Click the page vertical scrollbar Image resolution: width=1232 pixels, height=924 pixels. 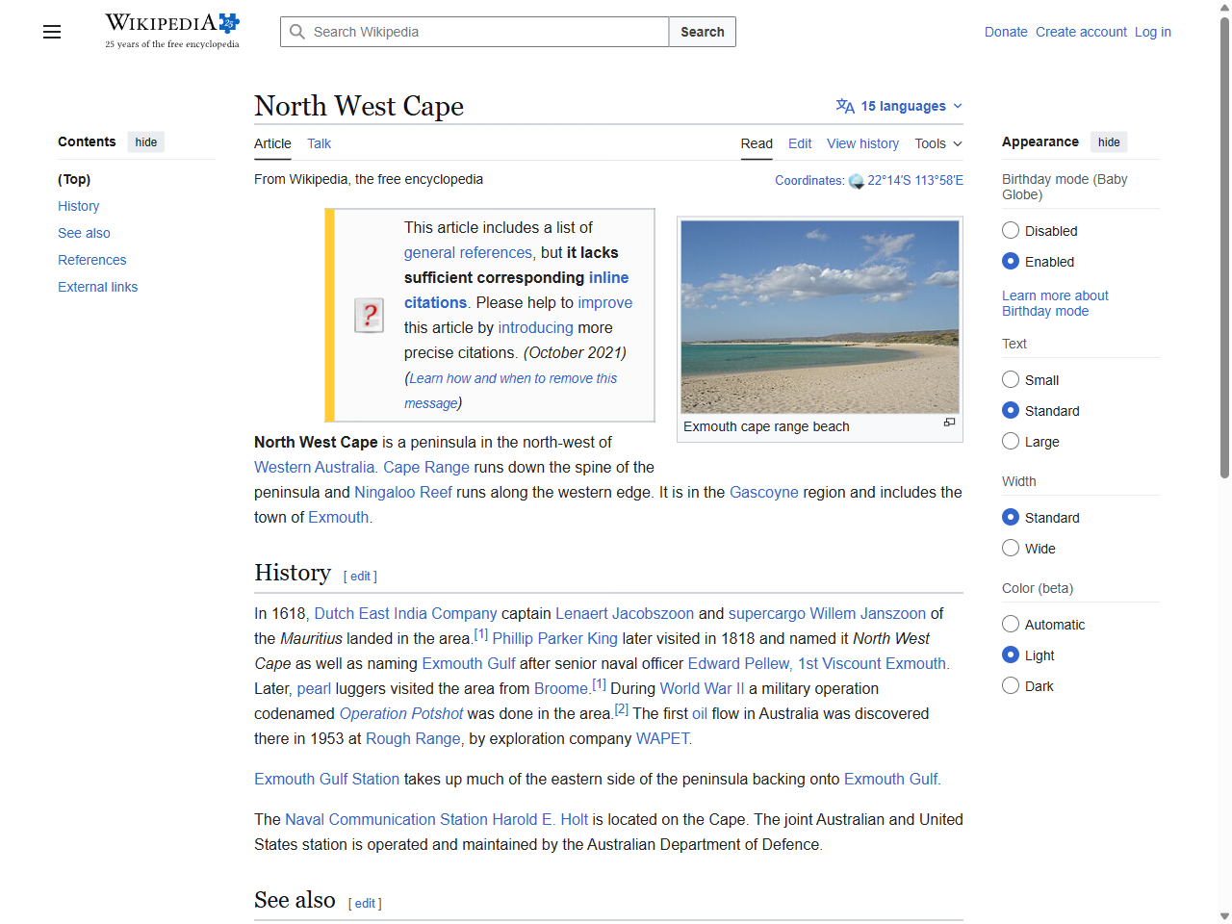[x=1224, y=245]
